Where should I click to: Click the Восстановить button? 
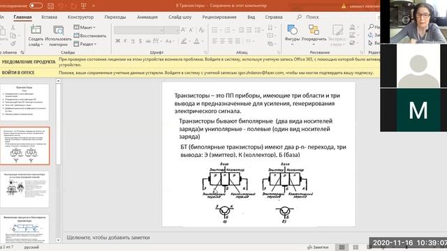(90, 36)
